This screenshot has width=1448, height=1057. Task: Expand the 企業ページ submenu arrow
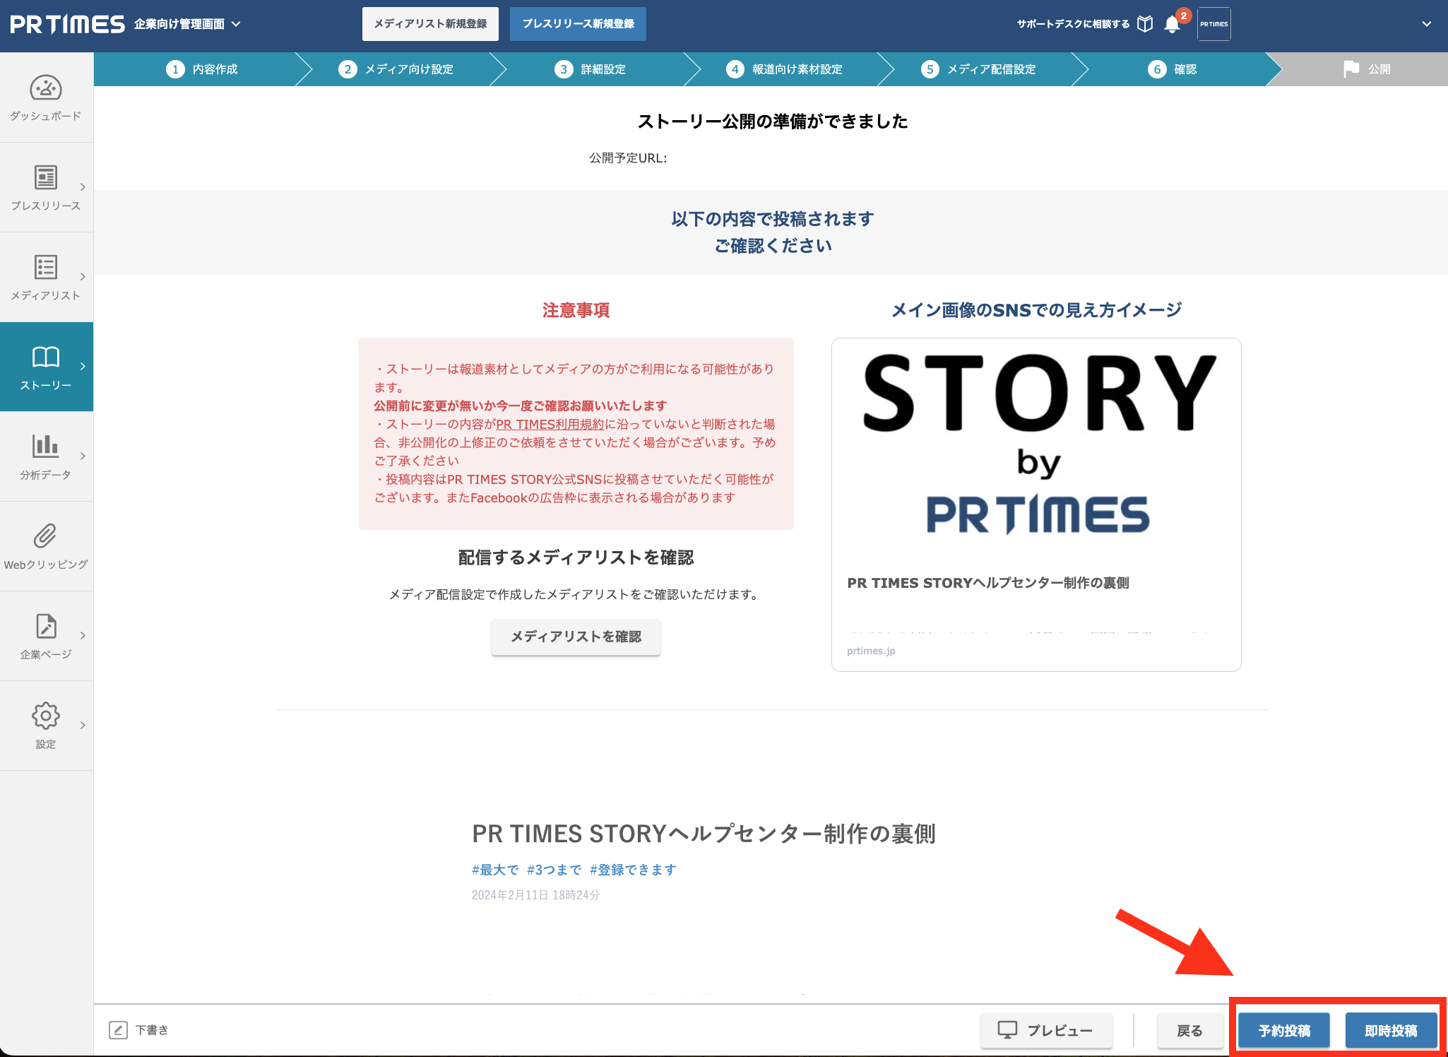[x=83, y=636]
